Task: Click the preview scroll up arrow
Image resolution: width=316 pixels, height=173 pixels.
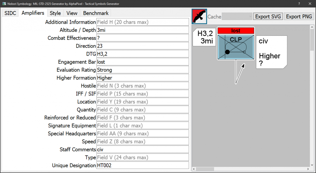Action: [312, 27]
